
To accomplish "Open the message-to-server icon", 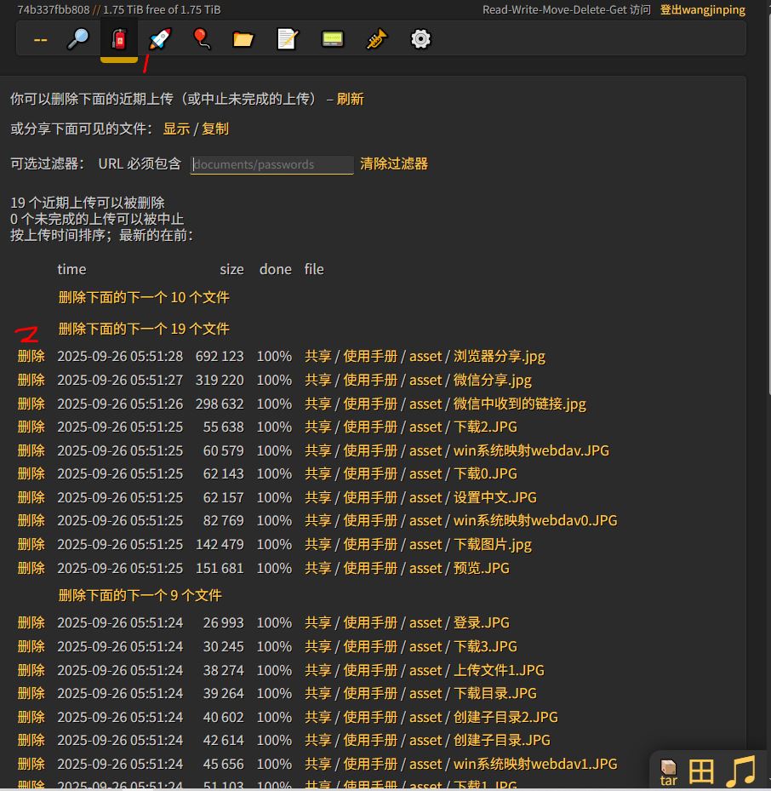I will [x=333, y=39].
